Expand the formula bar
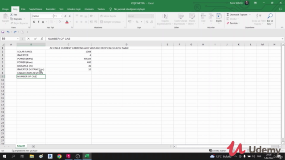This screenshot has height=160, width=285. 282,39
